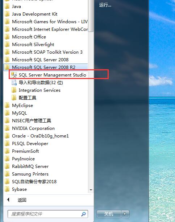Click the Integration Services folder icon

tap(14, 90)
